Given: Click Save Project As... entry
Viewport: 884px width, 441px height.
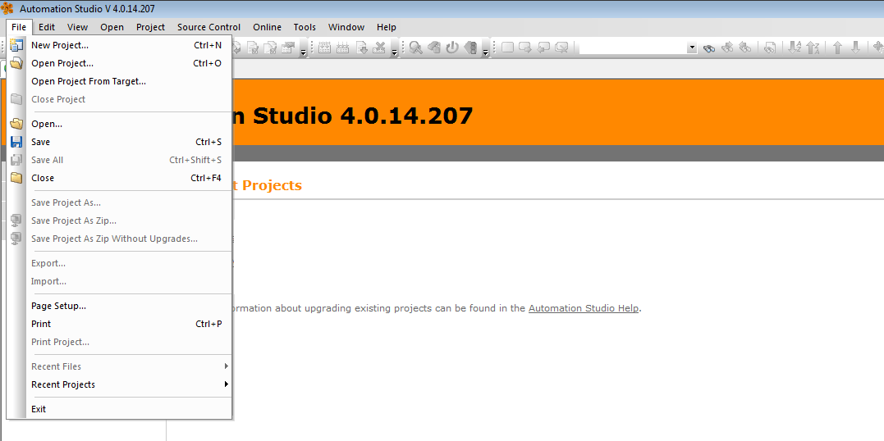Looking at the screenshot, I should pyautogui.click(x=120, y=202).
